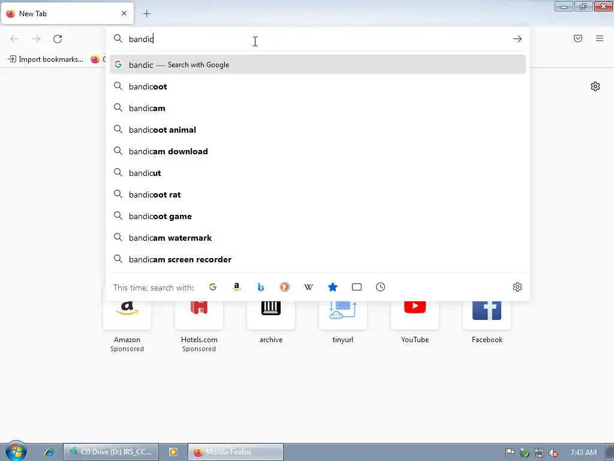Viewport: 614px width, 461px height.
Task: Search history clock icon
Action: pos(380,287)
